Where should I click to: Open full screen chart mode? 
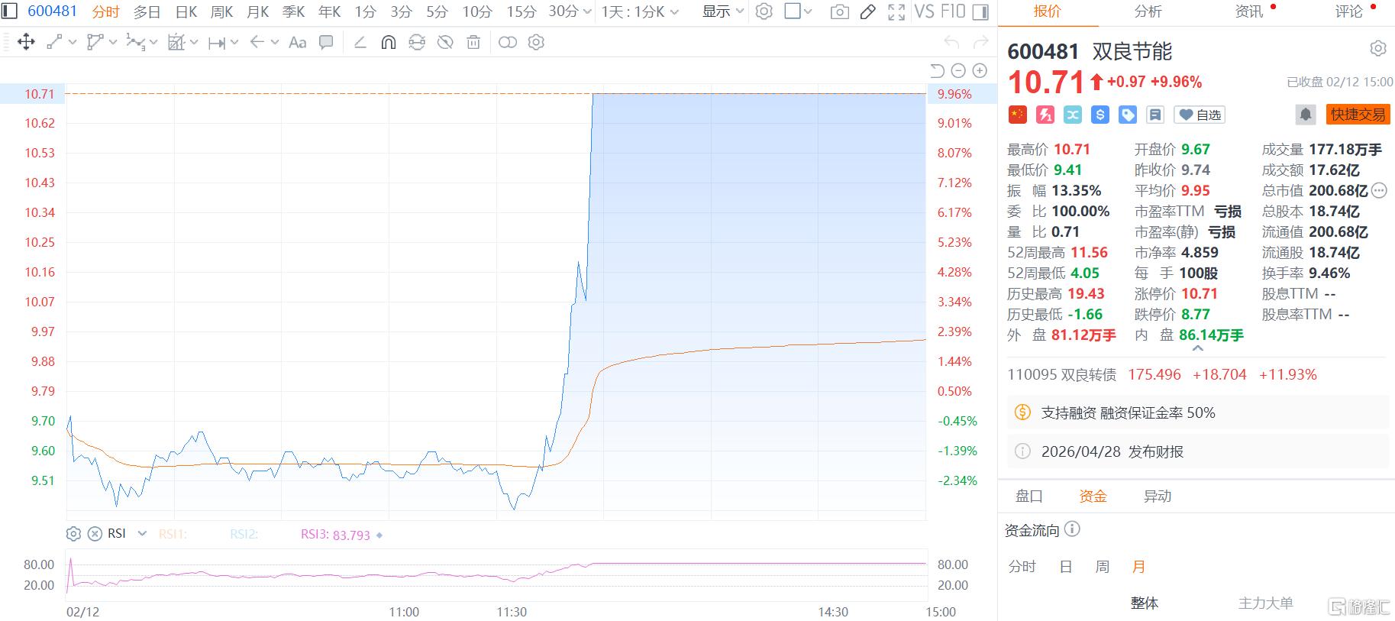tap(896, 11)
